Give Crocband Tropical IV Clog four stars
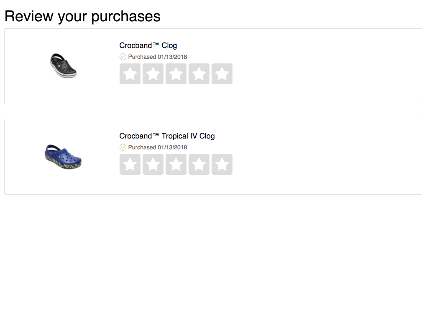Viewport: 429px width, 335px height. 199,164
